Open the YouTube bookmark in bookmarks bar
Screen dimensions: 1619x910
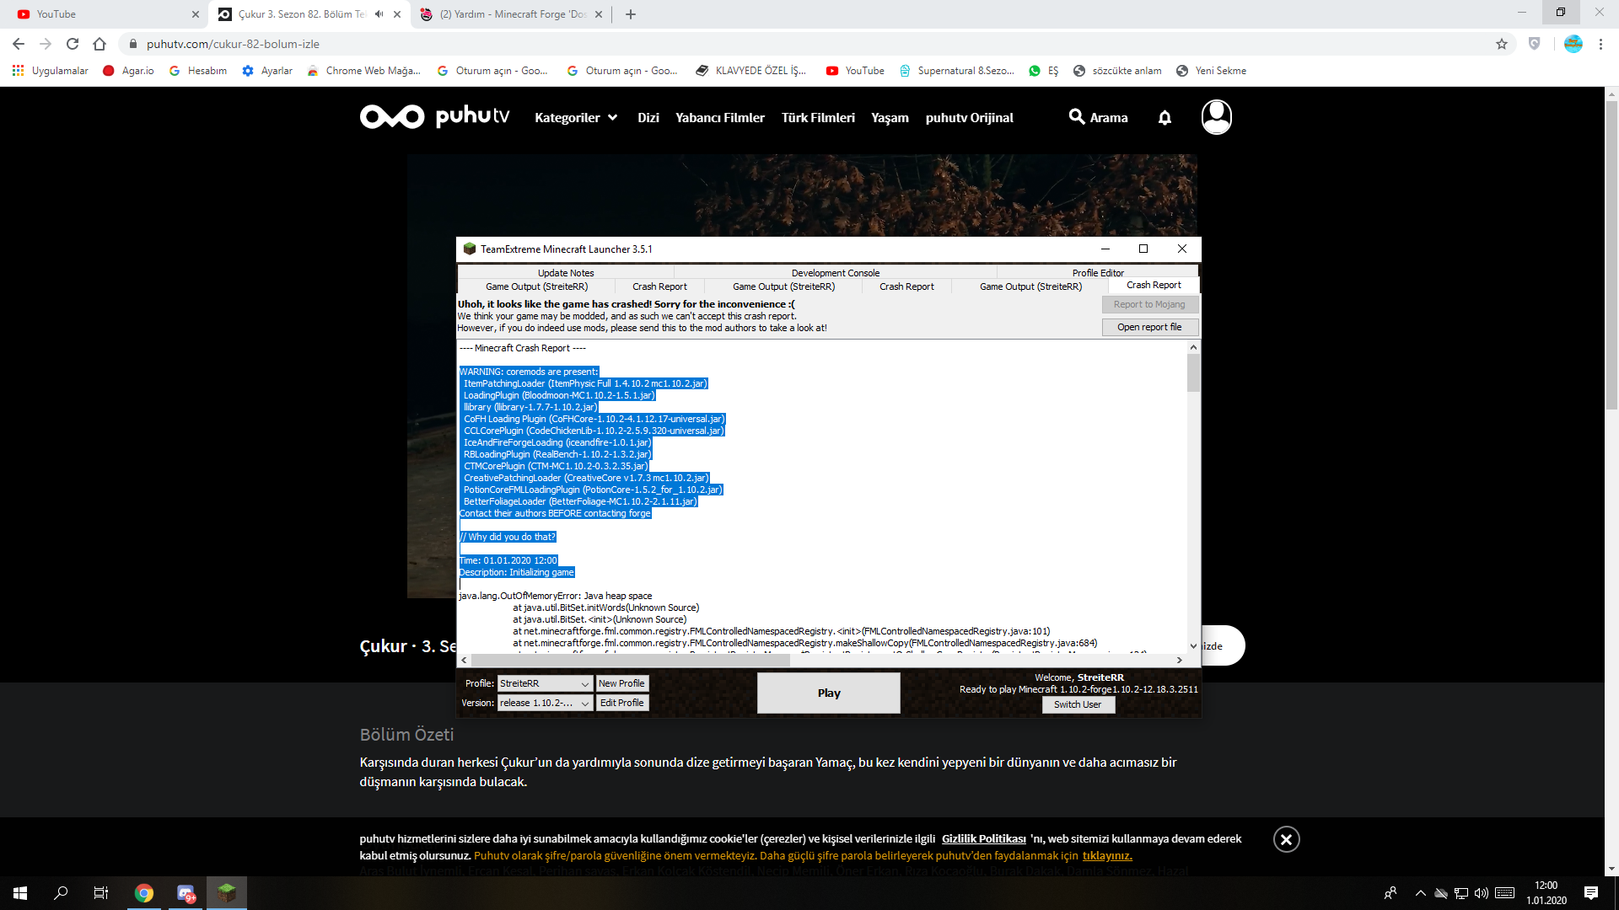tap(855, 71)
